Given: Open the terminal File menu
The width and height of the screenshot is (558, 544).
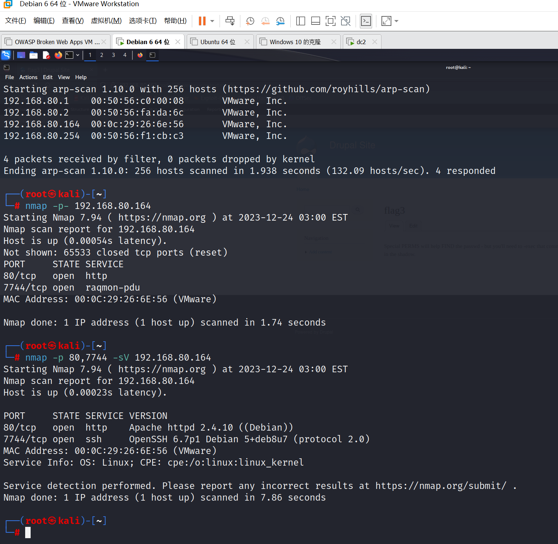Looking at the screenshot, I should (9, 77).
